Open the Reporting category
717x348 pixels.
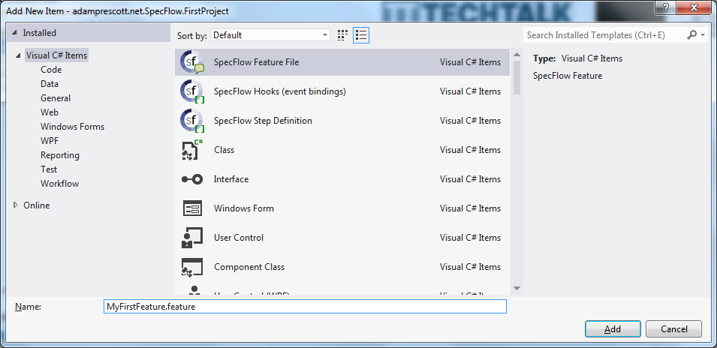[59, 155]
